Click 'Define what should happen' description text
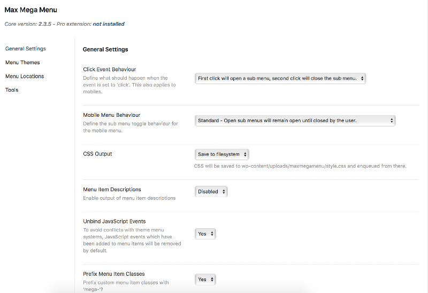This screenshot has height=293, width=428. (129, 85)
